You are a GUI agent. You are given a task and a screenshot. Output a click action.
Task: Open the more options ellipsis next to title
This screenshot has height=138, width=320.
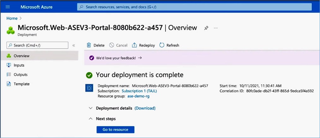pos(216,28)
